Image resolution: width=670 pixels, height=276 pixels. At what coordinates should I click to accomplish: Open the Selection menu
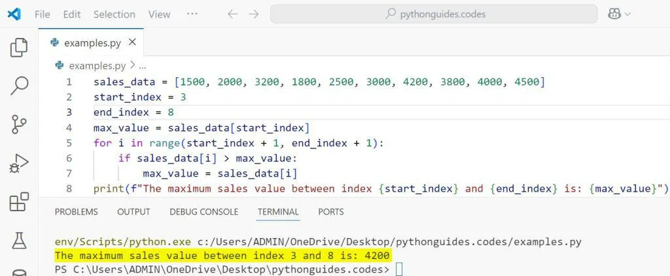click(x=114, y=14)
